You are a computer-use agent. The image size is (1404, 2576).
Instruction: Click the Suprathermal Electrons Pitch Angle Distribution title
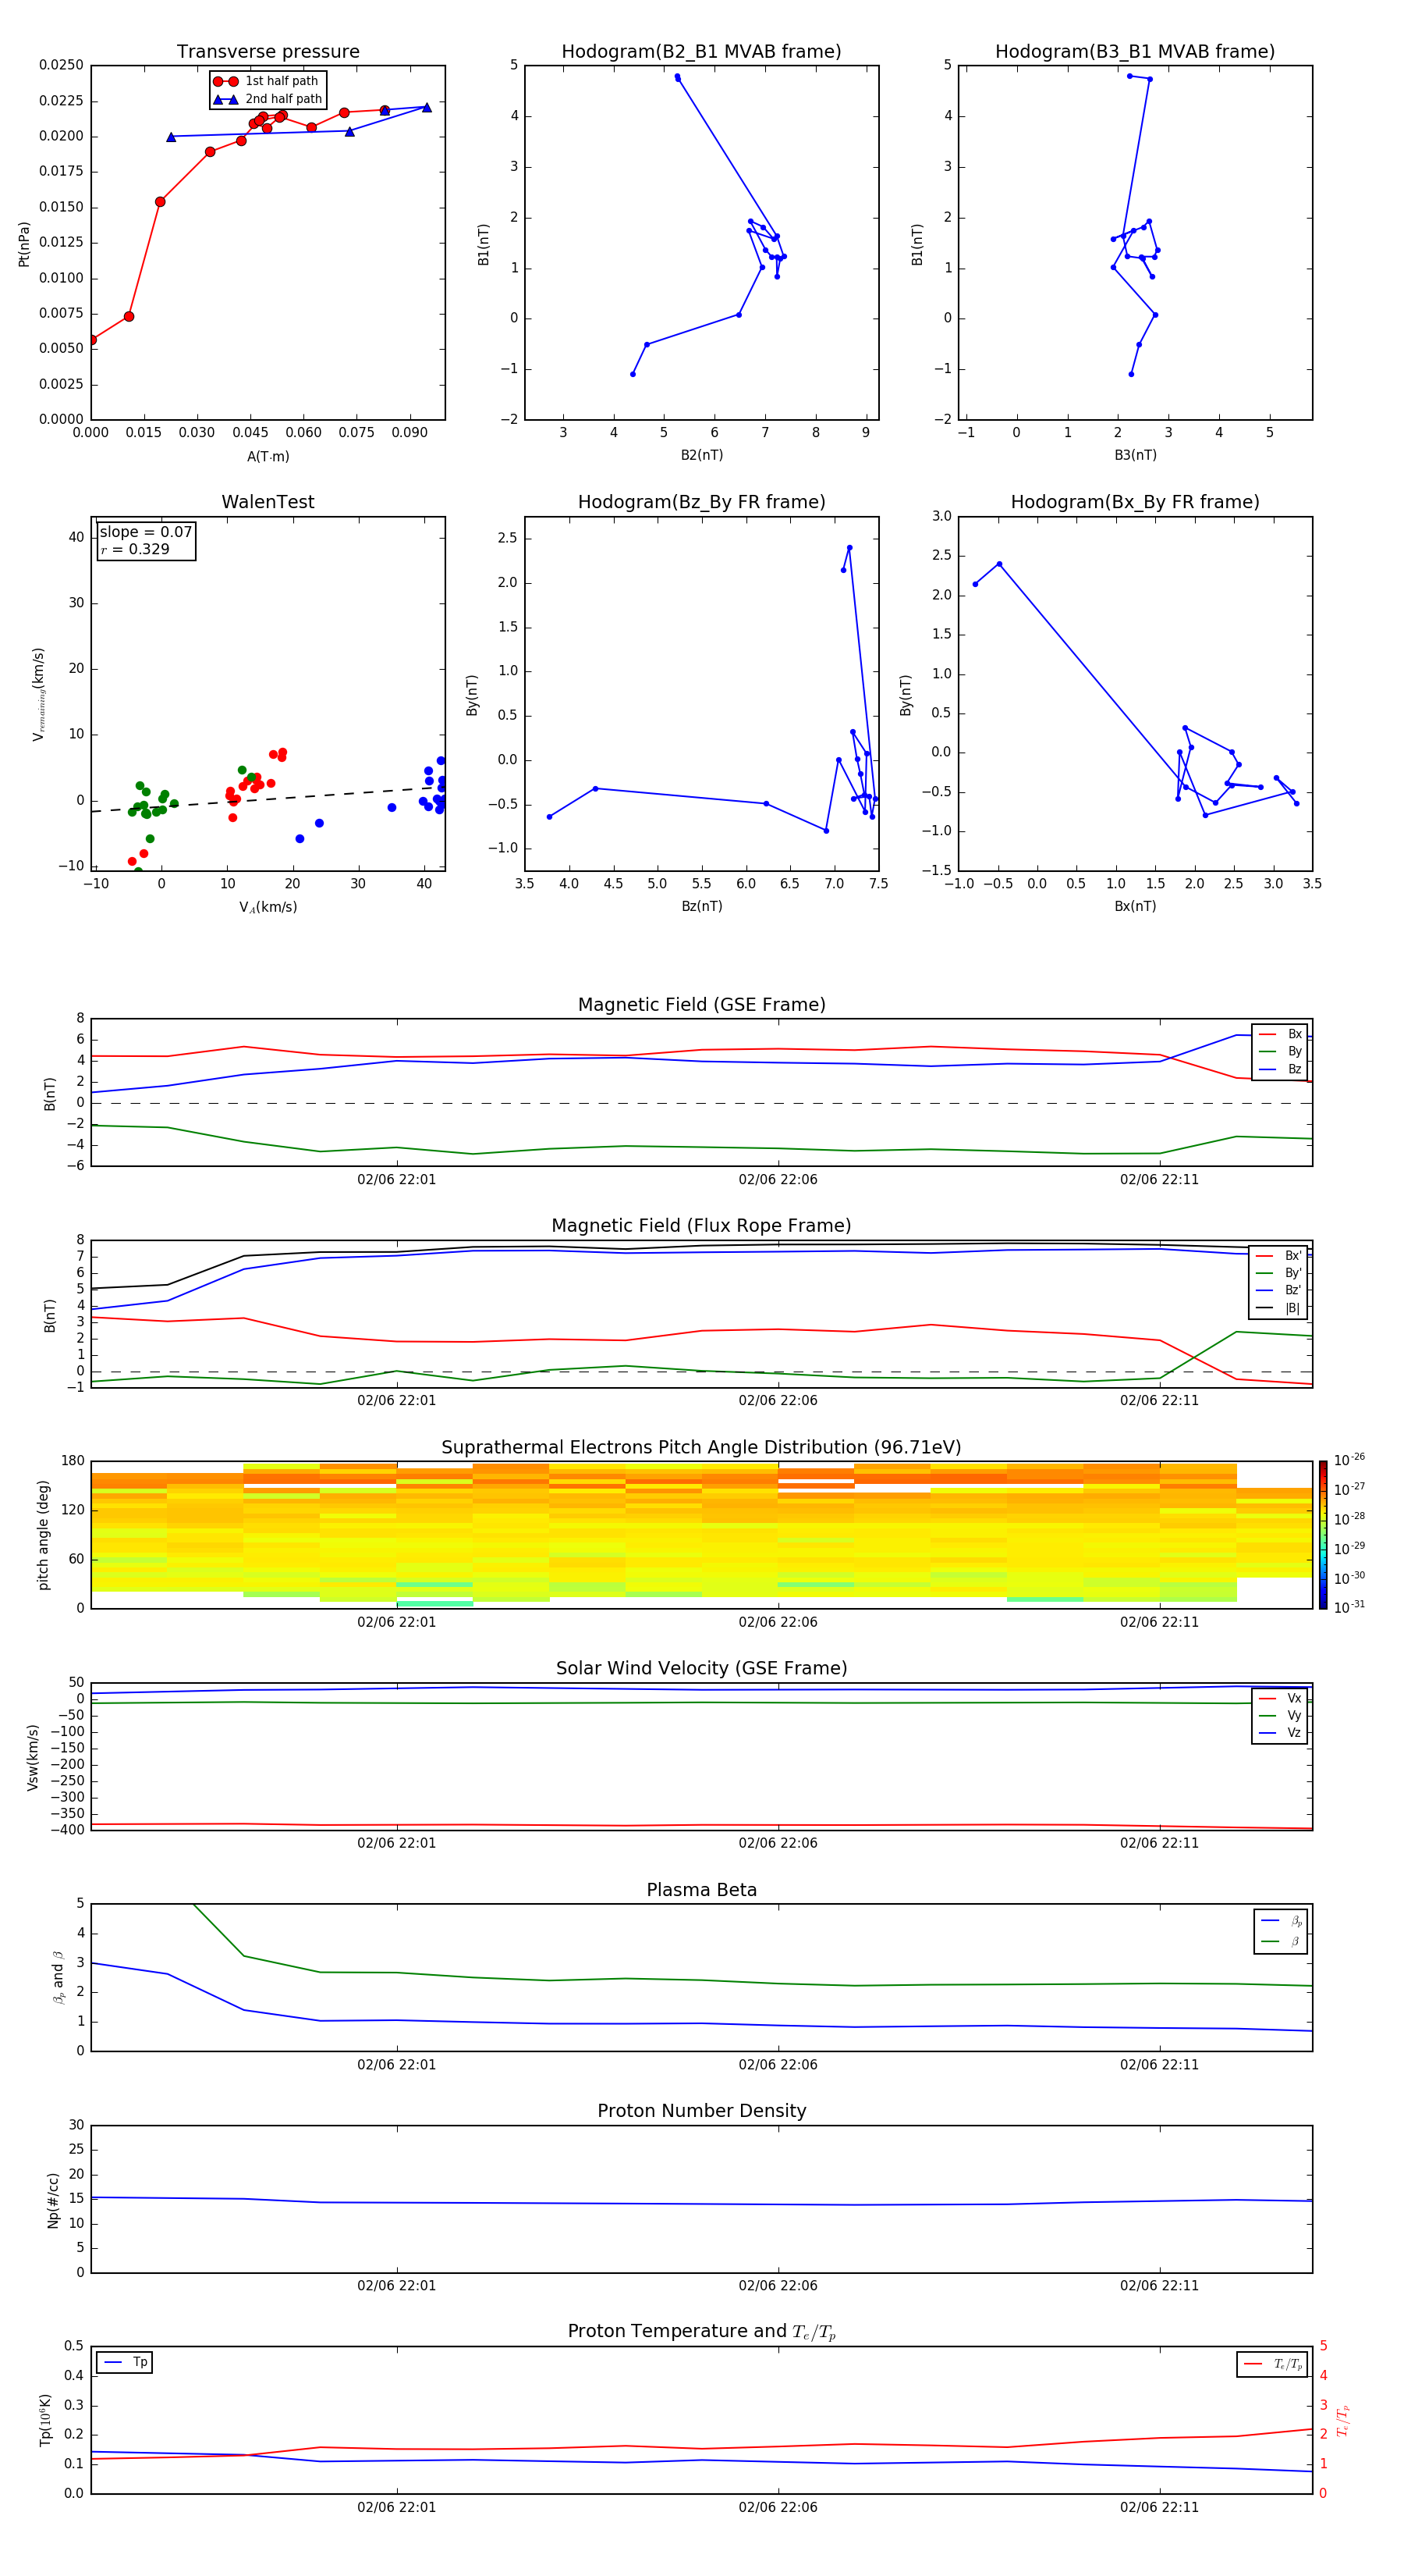point(701,1448)
